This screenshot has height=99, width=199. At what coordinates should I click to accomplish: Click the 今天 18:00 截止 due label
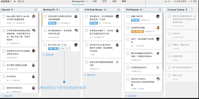(137, 32)
